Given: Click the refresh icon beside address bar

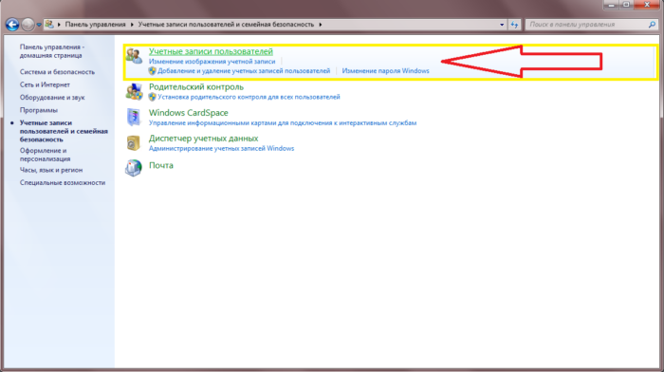Looking at the screenshot, I should 514,25.
